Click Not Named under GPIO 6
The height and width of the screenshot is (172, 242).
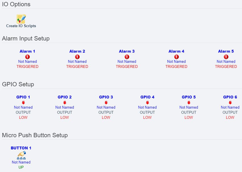[x=230, y=107]
